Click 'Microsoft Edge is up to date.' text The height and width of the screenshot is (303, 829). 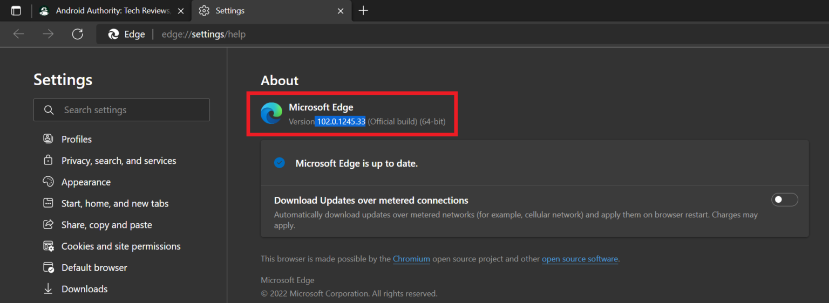click(357, 163)
